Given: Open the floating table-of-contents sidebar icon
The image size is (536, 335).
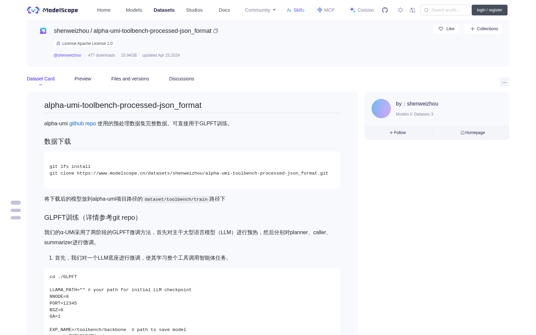Looking at the screenshot, I should pos(16,210).
